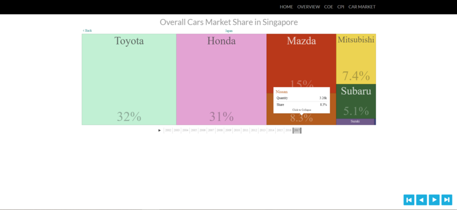Open the CAR MARKET navigation item

tap(362, 7)
